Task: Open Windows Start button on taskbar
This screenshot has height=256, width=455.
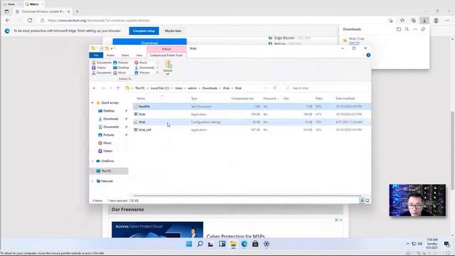Action: click(x=189, y=244)
